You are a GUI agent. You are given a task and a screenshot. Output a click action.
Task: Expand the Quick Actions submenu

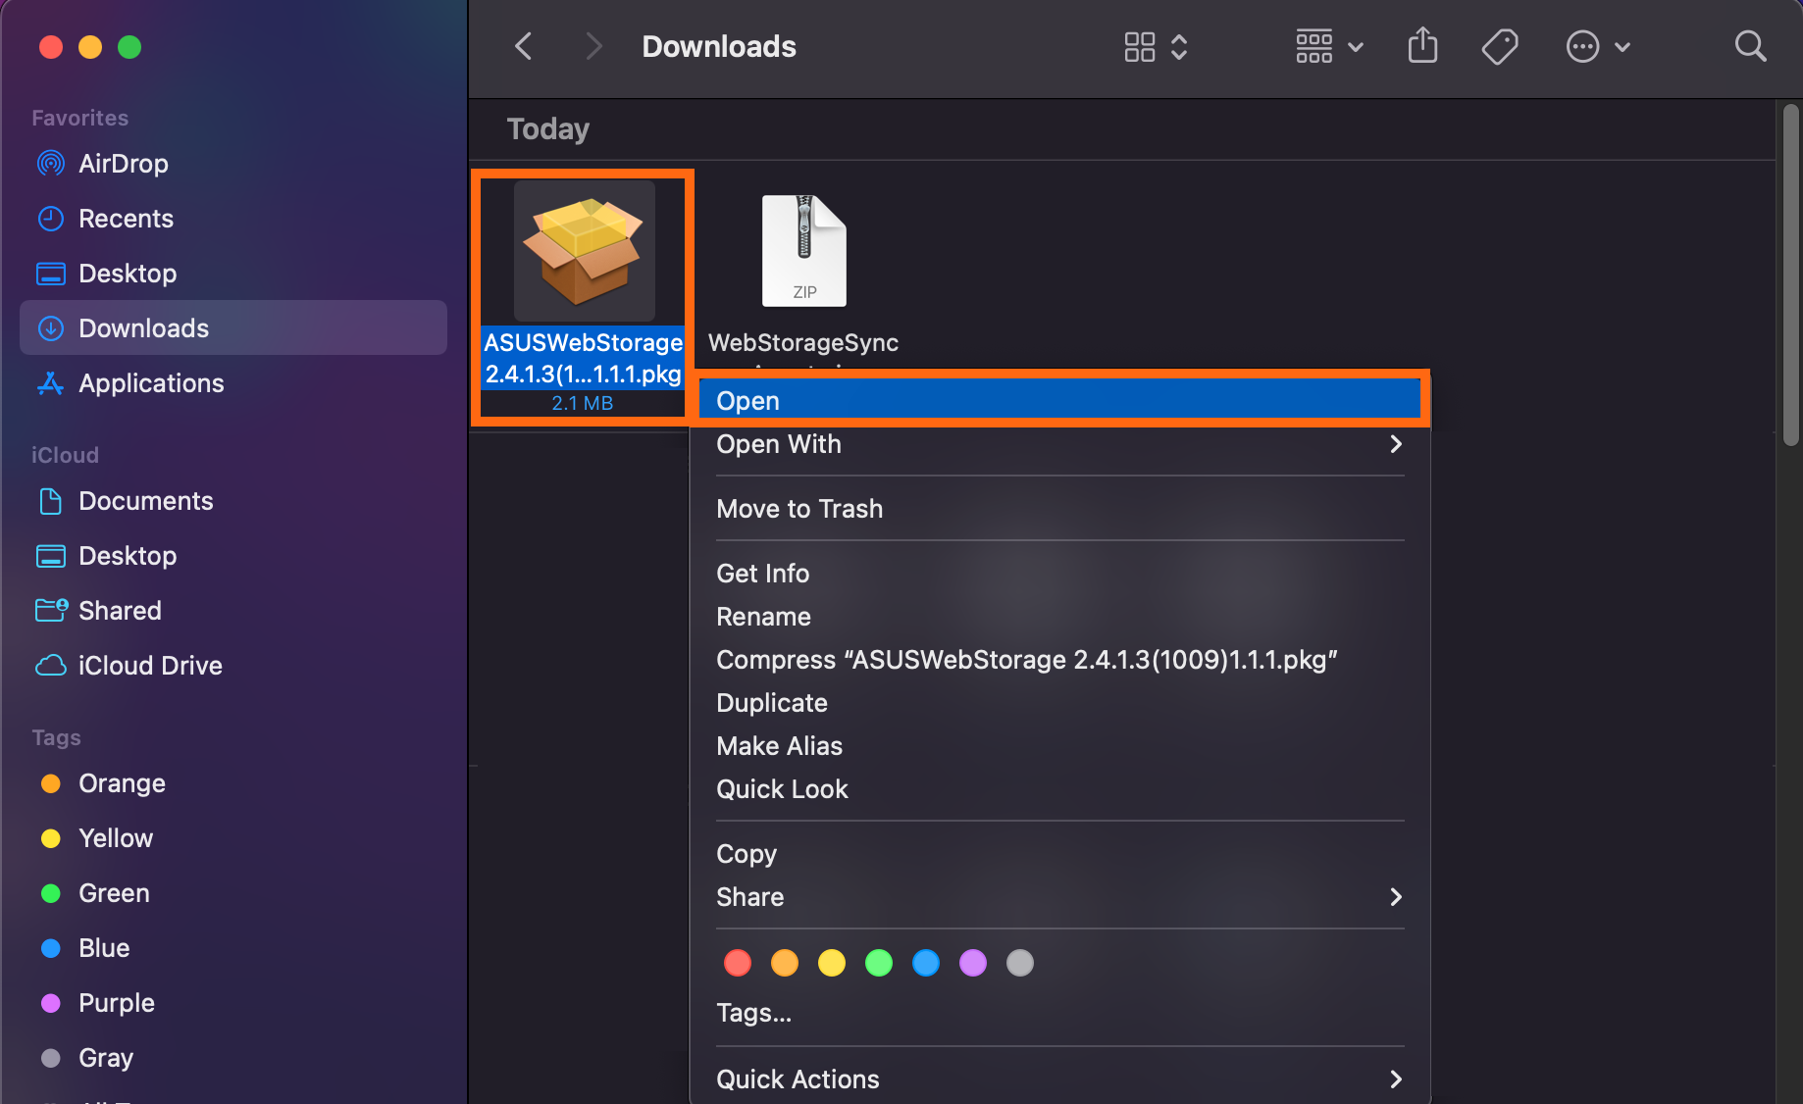pos(1059,1079)
